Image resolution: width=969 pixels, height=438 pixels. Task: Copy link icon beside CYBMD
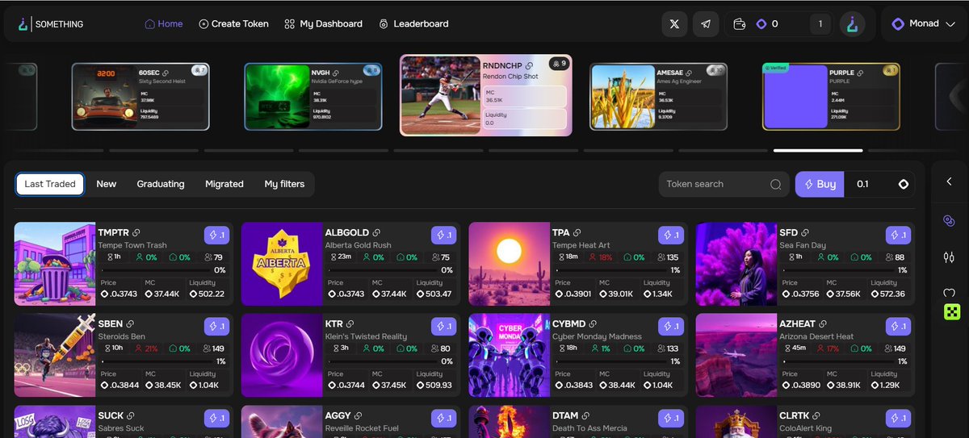coord(593,324)
